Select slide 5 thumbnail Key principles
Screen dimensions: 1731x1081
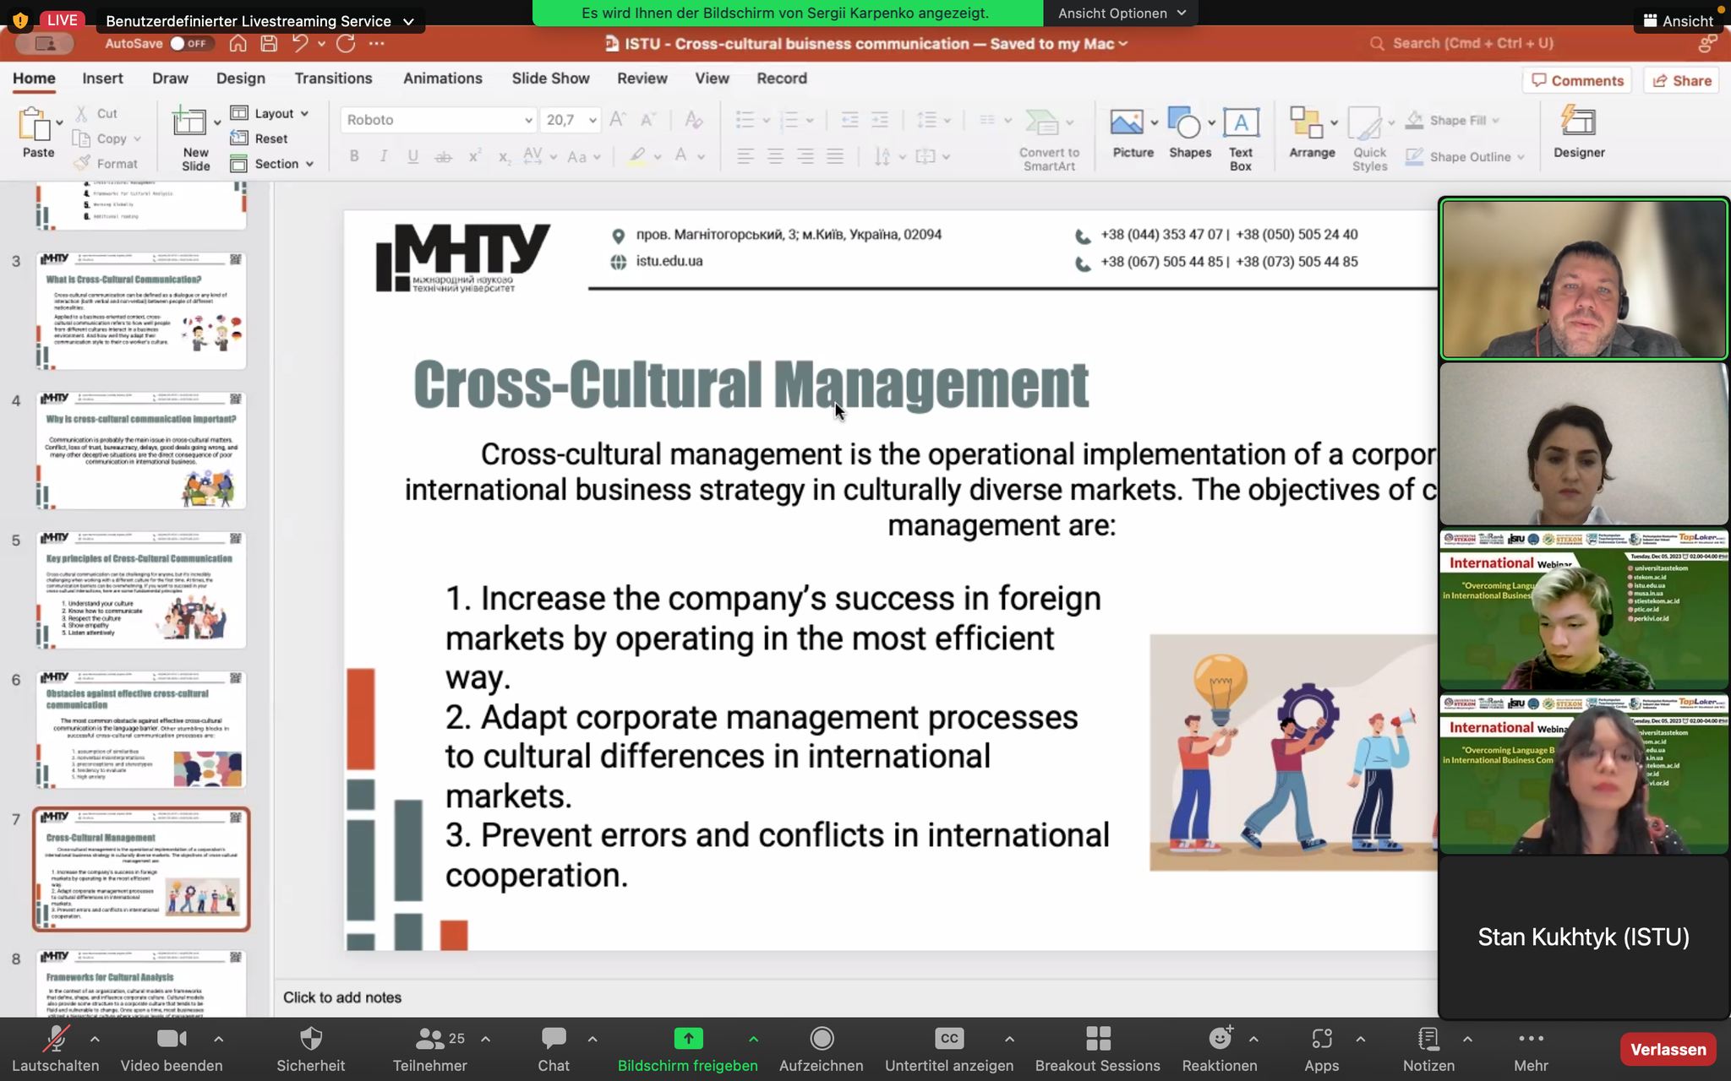[141, 589]
